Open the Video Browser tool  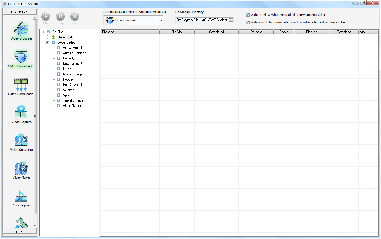21,30
